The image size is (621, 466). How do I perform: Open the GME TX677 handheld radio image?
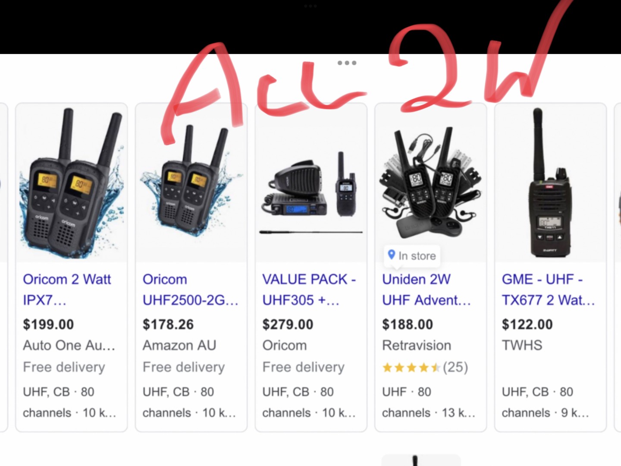pos(550,183)
